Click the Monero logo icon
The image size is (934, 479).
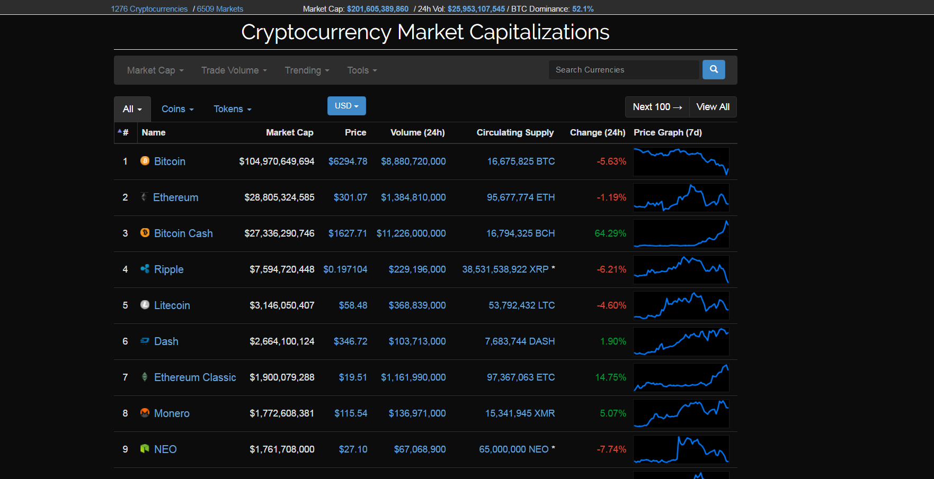pyautogui.click(x=145, y=412)
